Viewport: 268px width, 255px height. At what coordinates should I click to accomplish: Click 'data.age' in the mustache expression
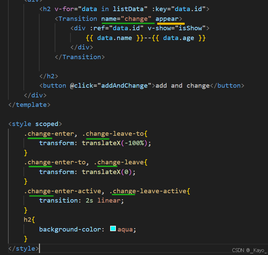[179, 38]
